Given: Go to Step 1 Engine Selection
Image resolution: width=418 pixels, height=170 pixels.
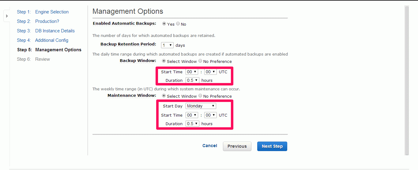Looking at the screenshot, I should point(43,12).
